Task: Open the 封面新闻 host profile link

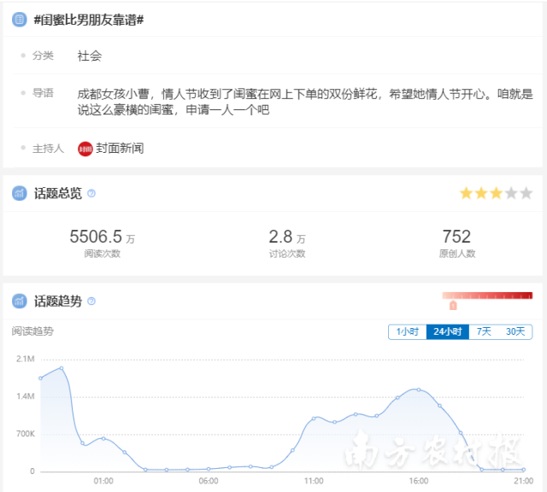Action: pyautogui.click(x=120, y=149)
